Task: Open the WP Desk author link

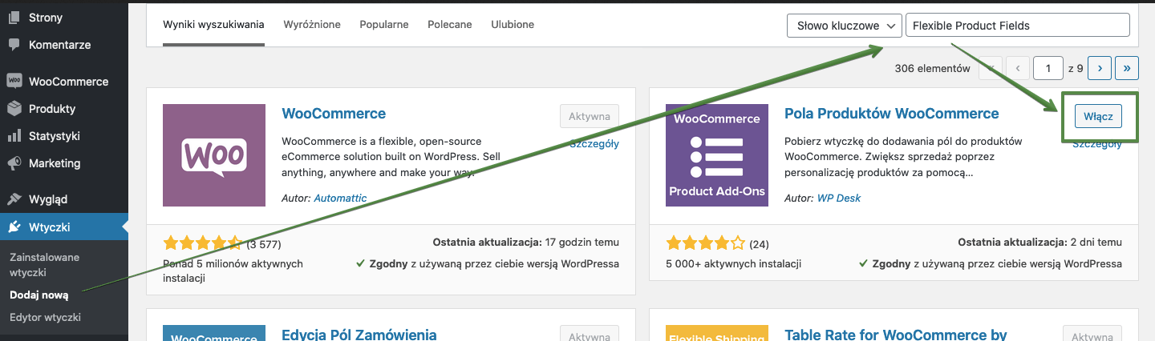Action: pyautogui.click(x=839, y=198)
